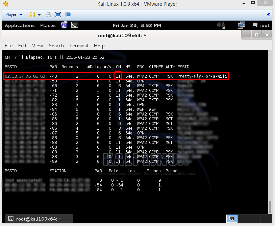Screen dimensions: 275x226
Task: Open the calendar from the panel clock
Action: point(137,25)
